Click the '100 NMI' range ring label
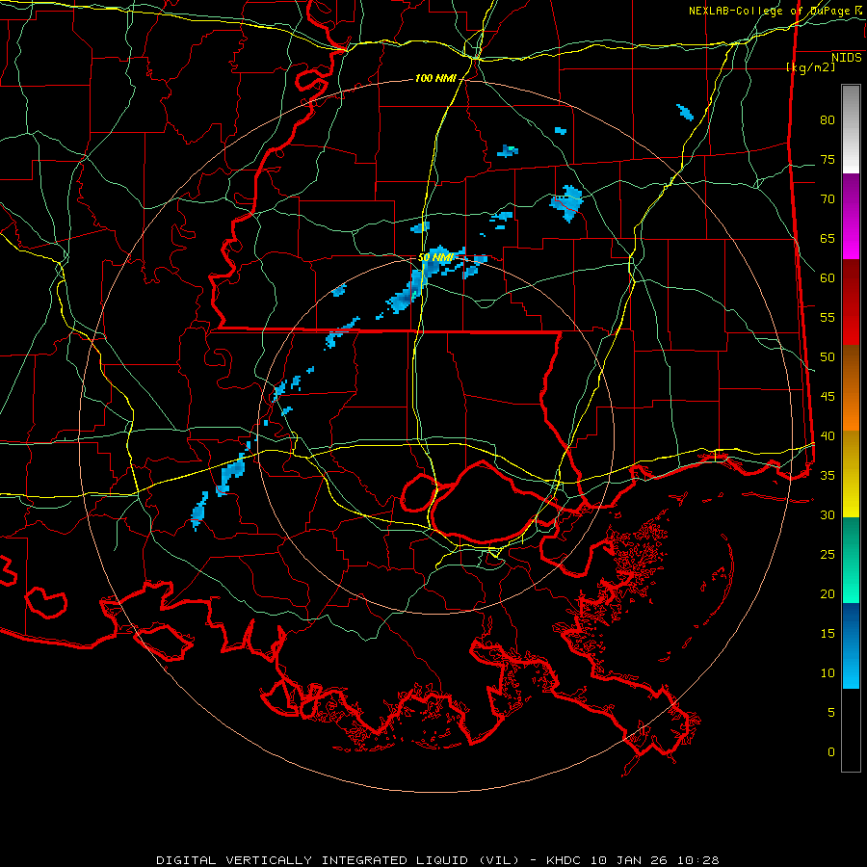 (435, 79)
